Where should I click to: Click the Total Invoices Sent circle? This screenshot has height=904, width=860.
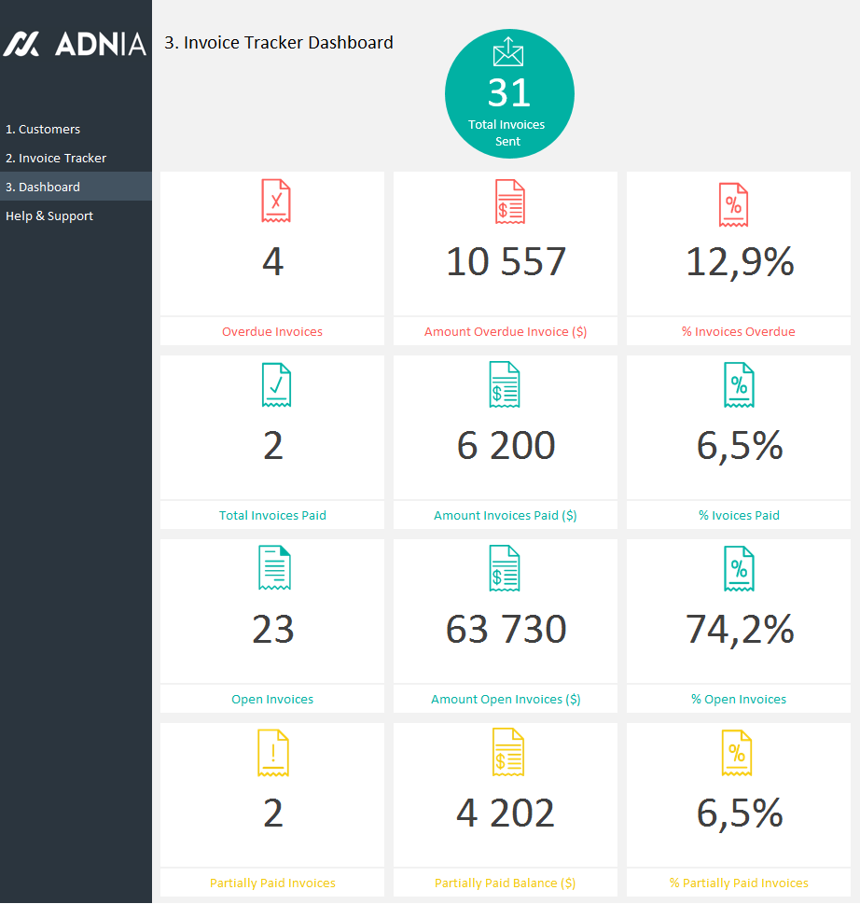tap(509, 93)
